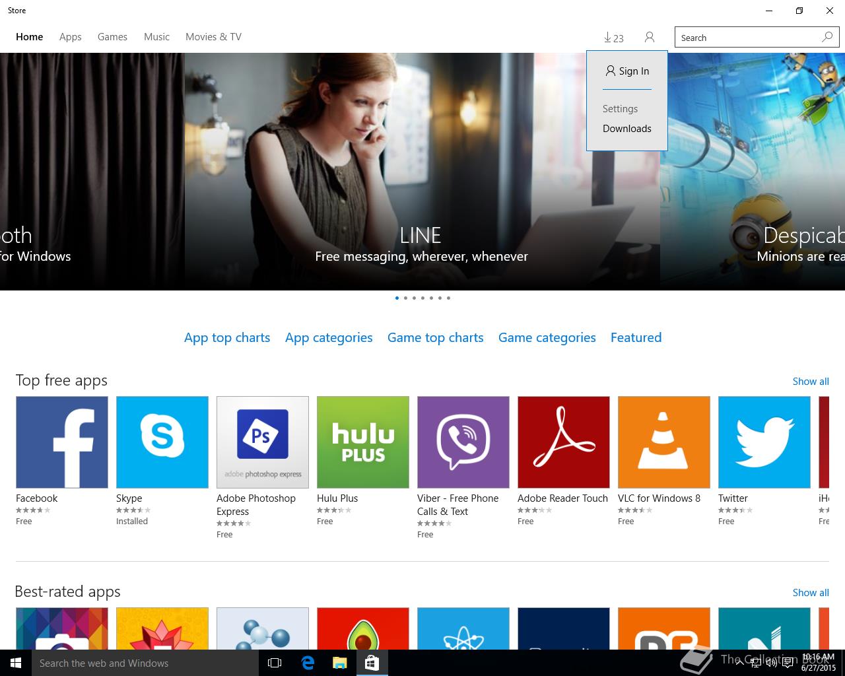This screenshot has height=676, width=845.
Task: Click Search the web and Windows box
Action: click(x=145, y=663)
